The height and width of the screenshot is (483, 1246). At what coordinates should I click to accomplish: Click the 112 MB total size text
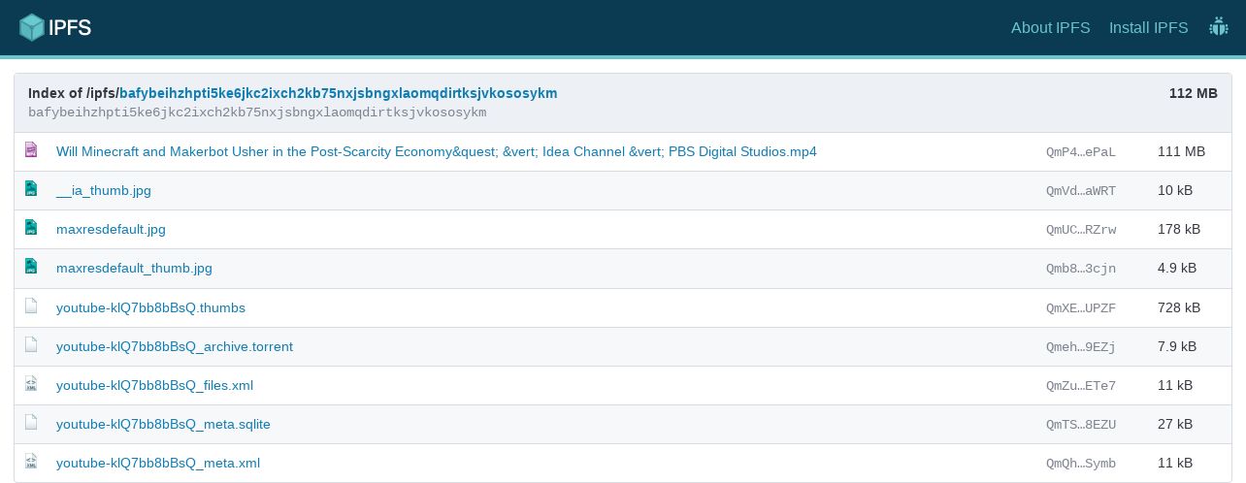click(1194, 93)
